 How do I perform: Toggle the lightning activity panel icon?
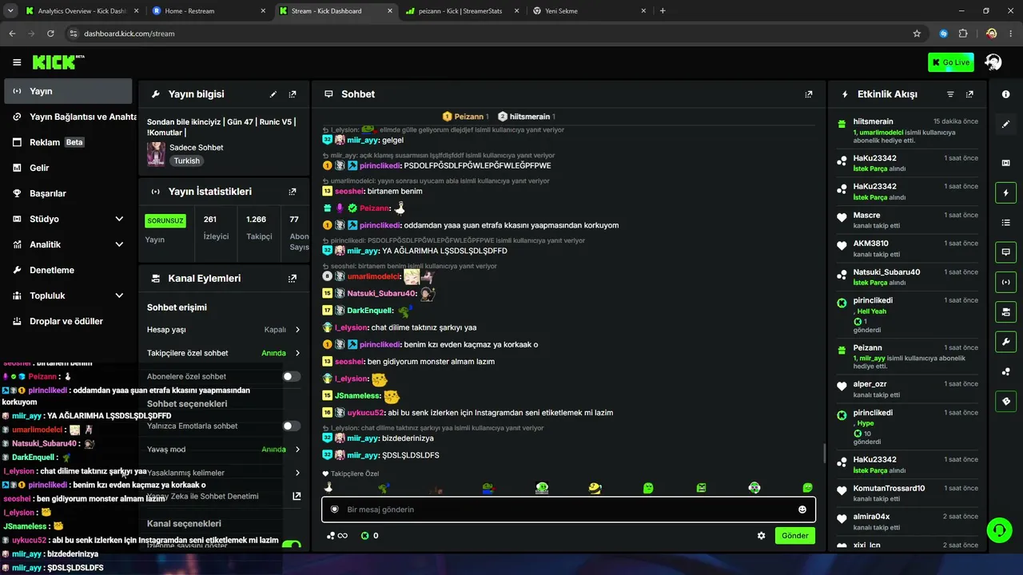tap(1005, 192)
